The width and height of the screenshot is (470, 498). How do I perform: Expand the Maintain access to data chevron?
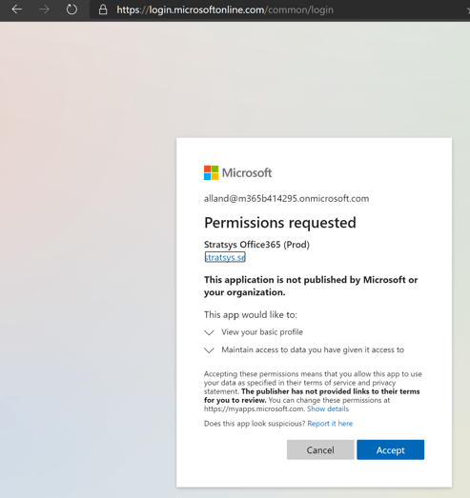209,350
